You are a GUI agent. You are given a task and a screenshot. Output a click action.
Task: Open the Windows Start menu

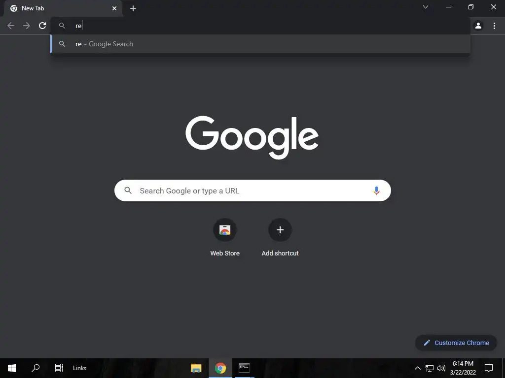[x=12, y=368]
